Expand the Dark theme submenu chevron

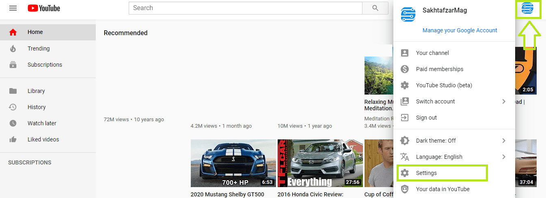(x=504, y=141)
